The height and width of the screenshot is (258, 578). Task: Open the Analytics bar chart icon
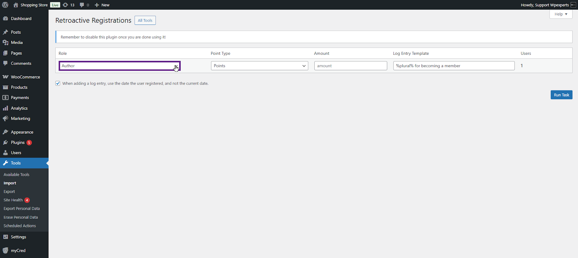tap(5, 108)
